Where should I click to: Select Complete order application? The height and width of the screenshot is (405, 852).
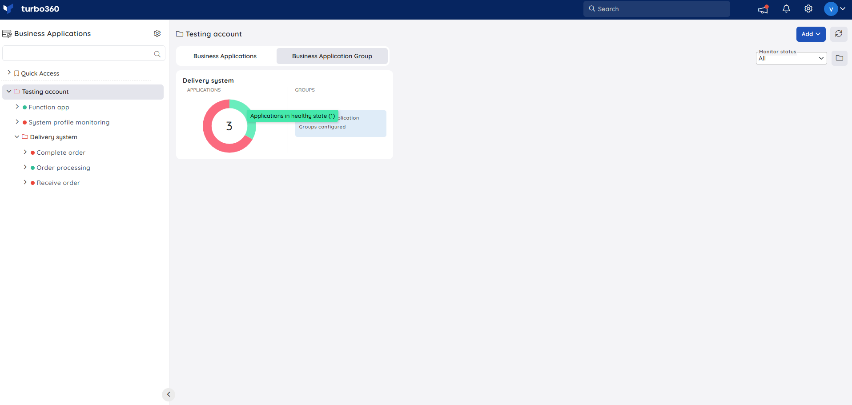(61, 152)
